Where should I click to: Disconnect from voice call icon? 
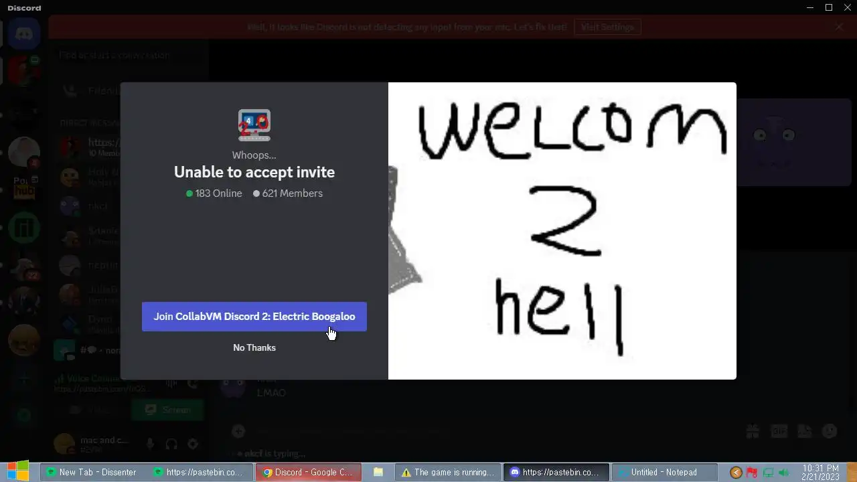193,384
